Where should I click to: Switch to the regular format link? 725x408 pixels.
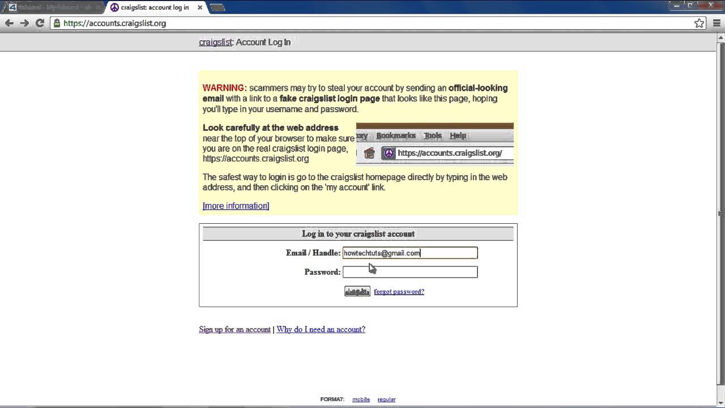coord(386,399)
